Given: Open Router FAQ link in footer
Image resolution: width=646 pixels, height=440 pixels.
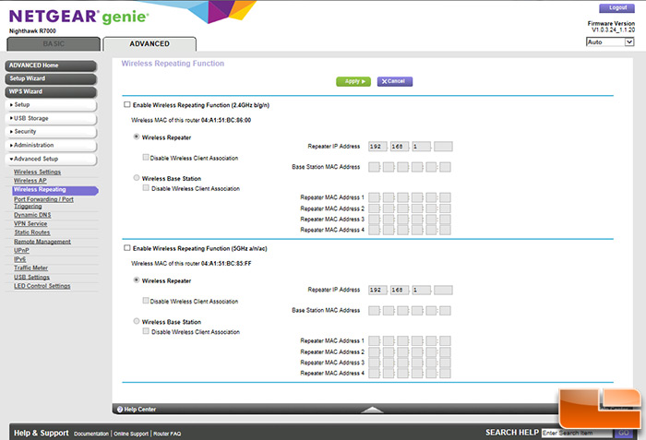Looking at the screenshot, I should (167, 434).
